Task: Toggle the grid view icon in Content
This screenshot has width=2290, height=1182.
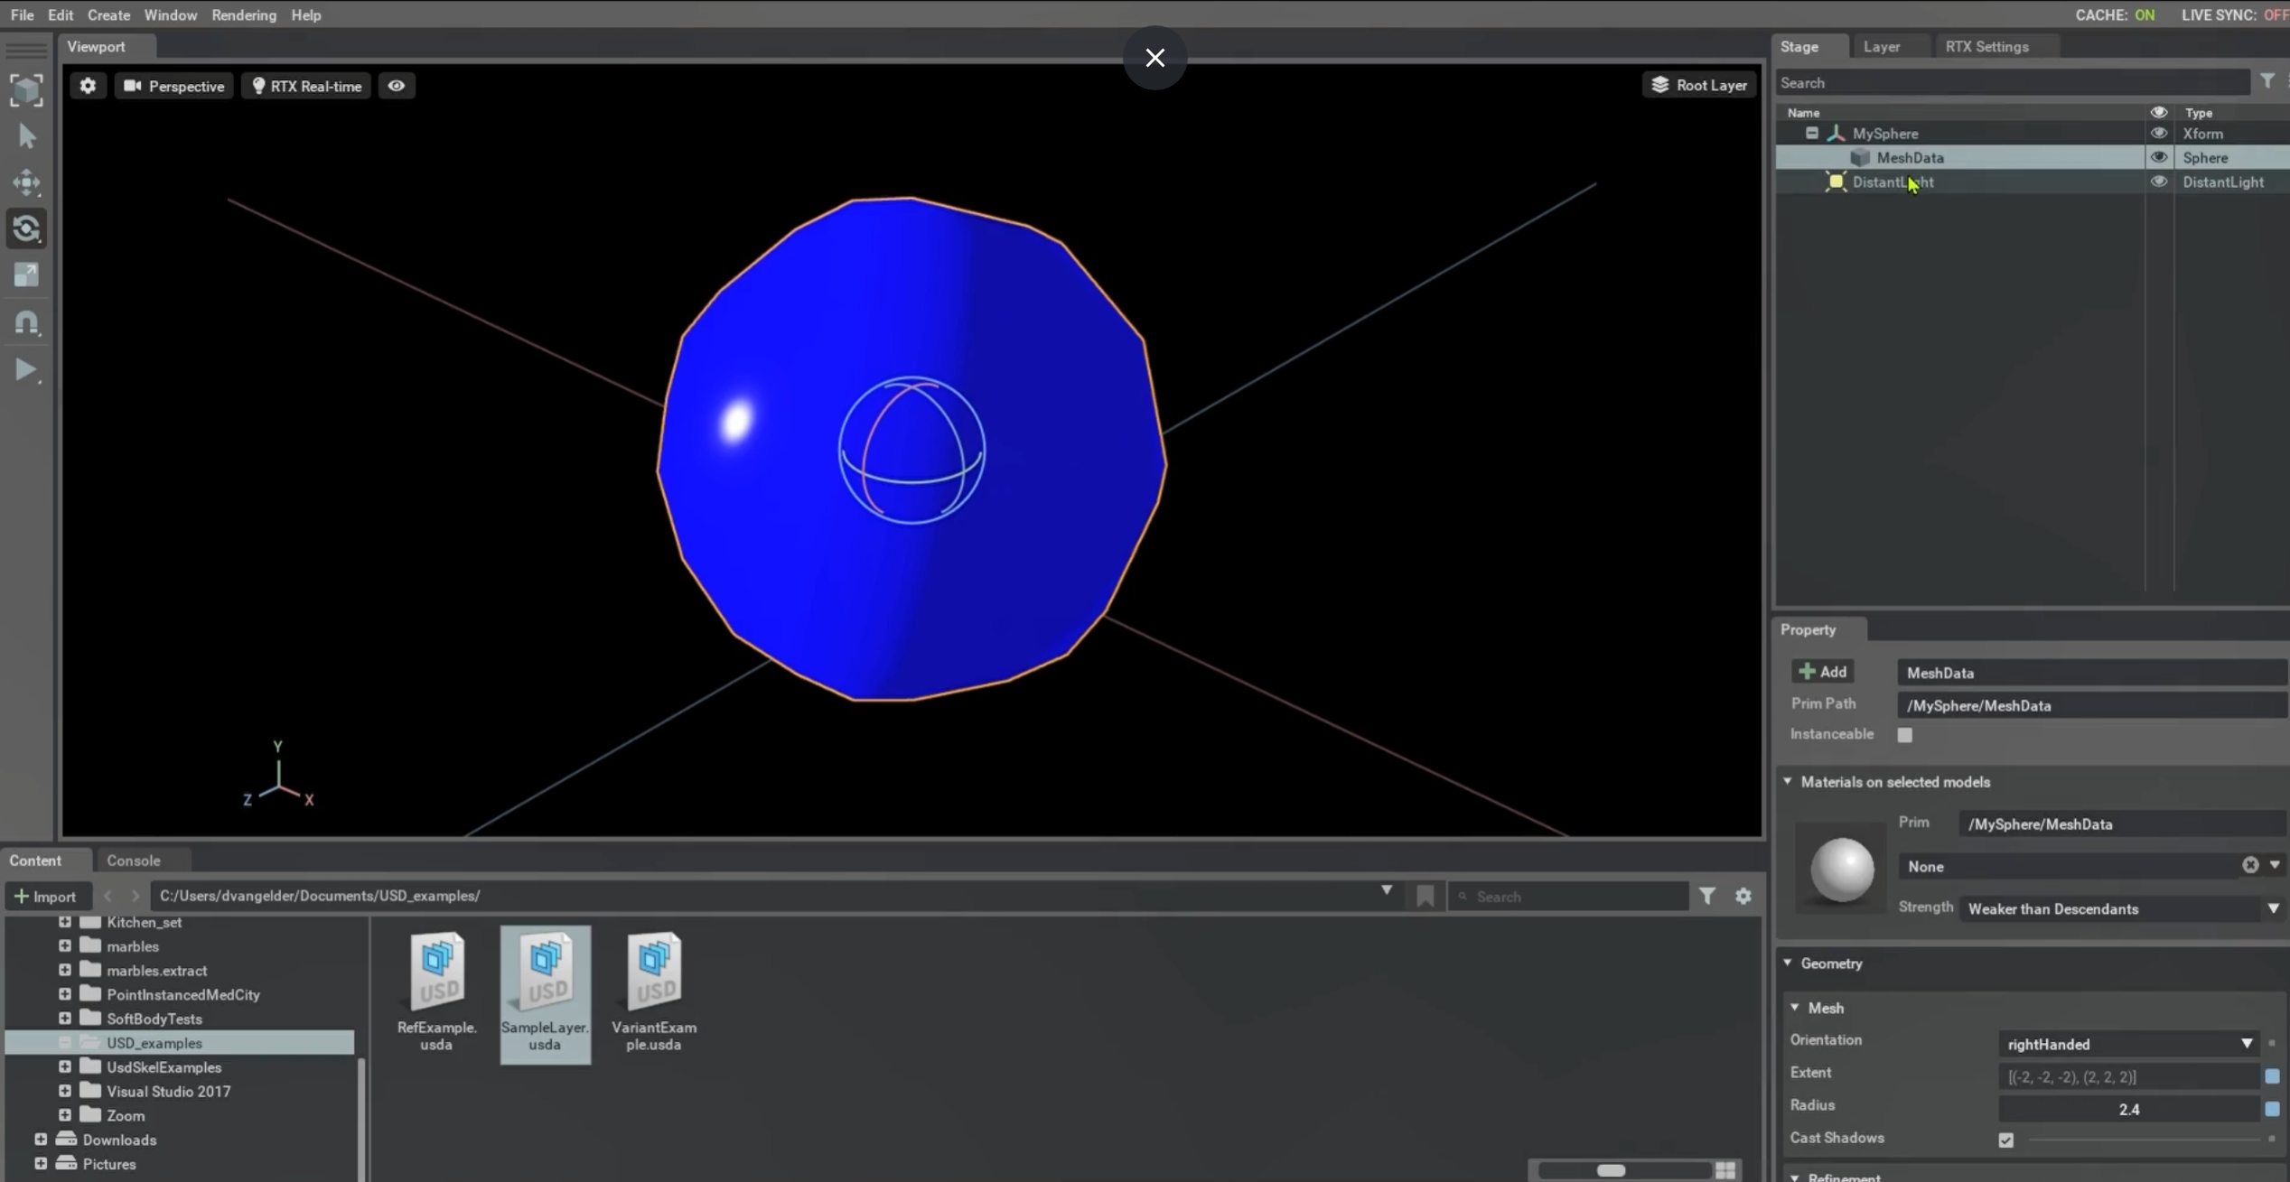Action: tap(1725, 1170)
